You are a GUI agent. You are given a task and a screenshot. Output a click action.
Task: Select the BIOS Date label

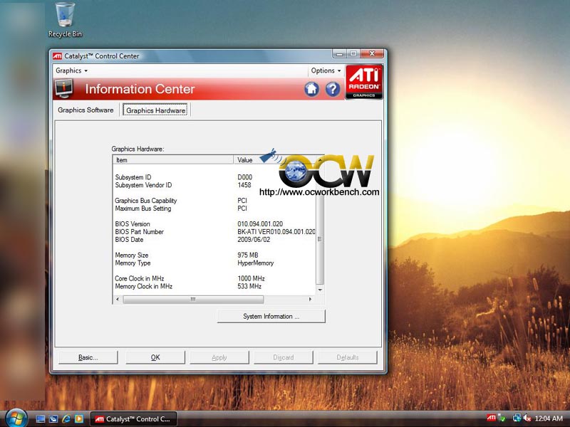point(129,240)
